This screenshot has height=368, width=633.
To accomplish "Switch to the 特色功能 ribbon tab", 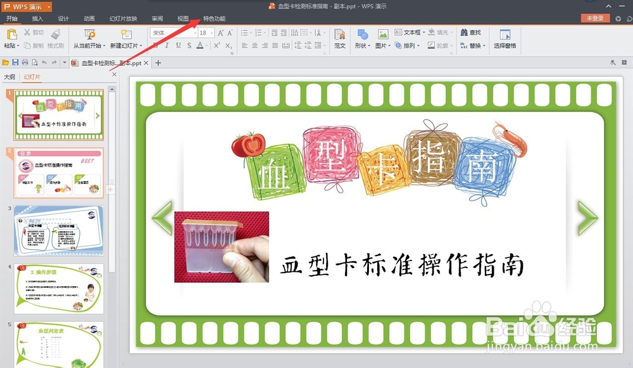I will click(213, 18).
